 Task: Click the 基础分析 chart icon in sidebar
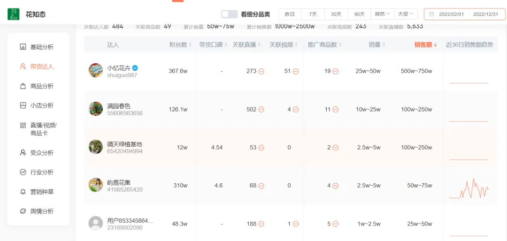(23, 47)
